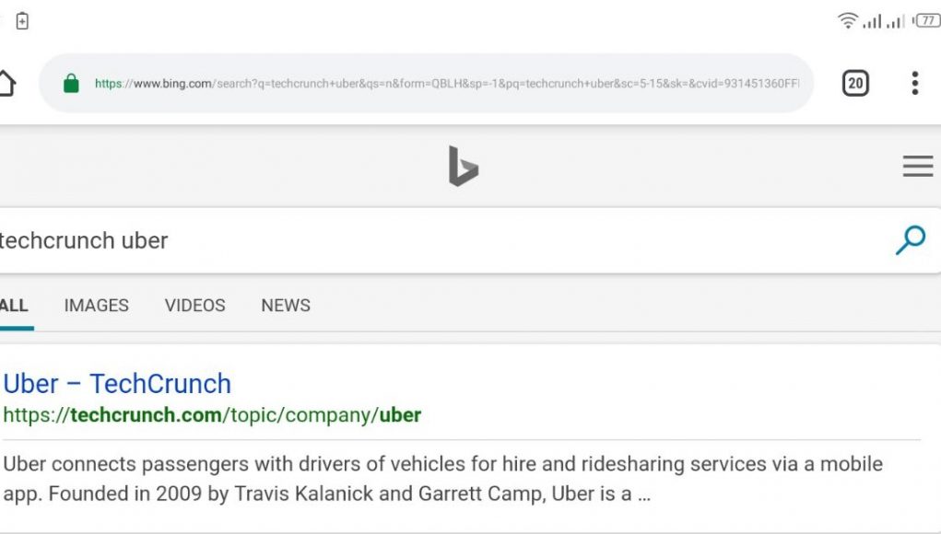Switch to the VIDEOS tab
The height and width of the screenshot is (534, 941).
[x=195, y=306]
